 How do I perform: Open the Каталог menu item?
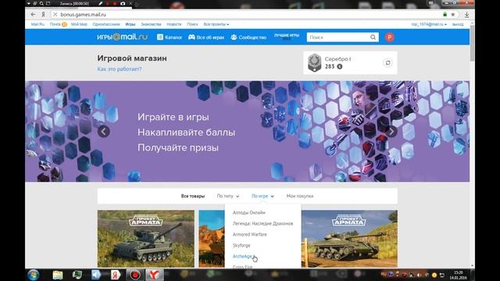click(x=170, y=37)
